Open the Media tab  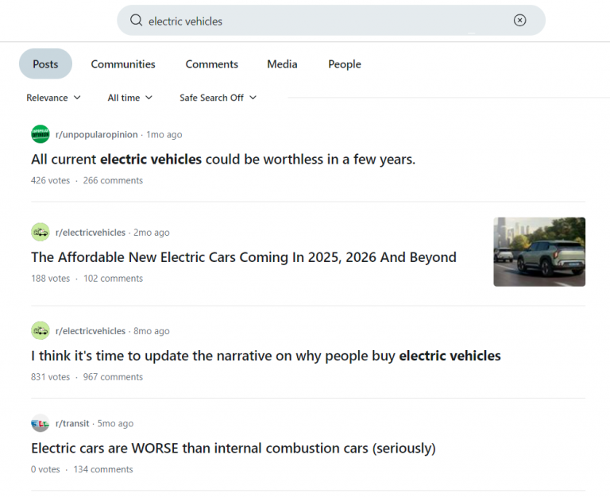(x=282, y=64)
